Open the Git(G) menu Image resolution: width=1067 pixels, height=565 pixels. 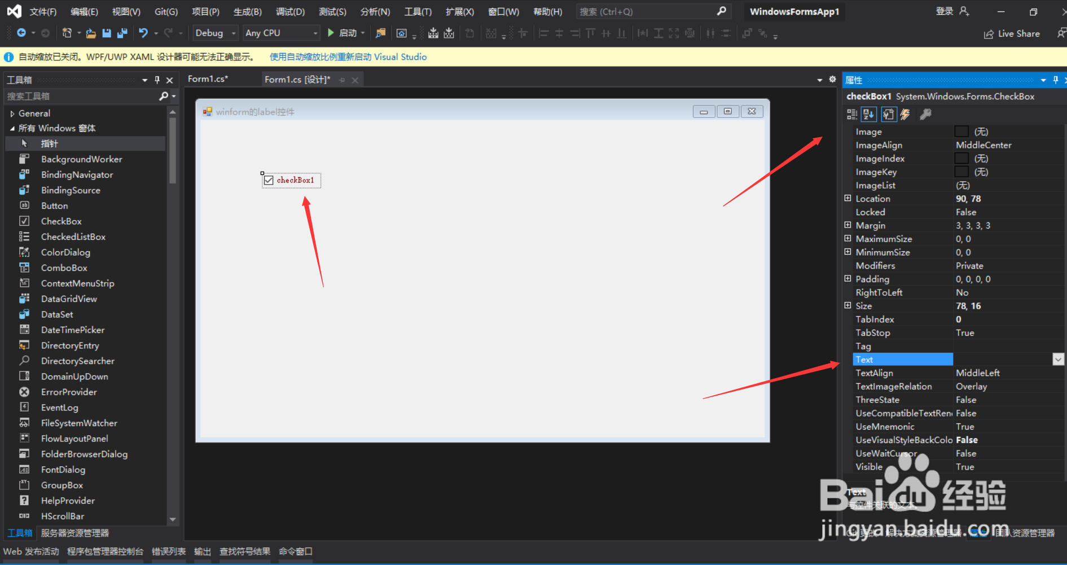(166, 12)
